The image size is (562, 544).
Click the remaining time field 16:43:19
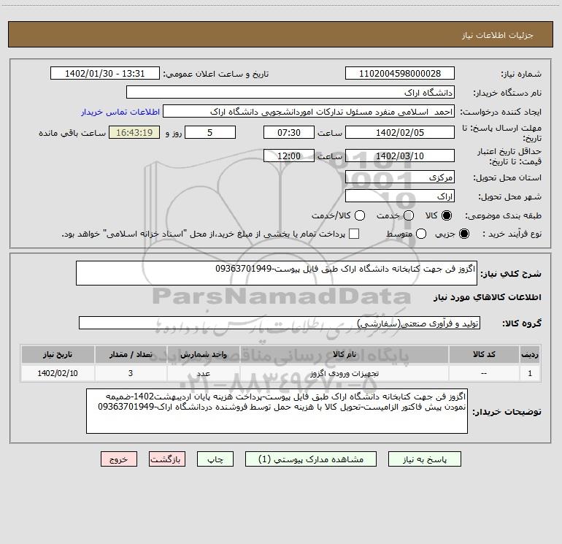(134, 132)
